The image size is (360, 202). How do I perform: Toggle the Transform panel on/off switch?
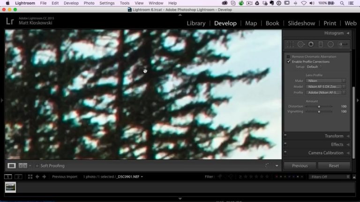coord(285,135)
